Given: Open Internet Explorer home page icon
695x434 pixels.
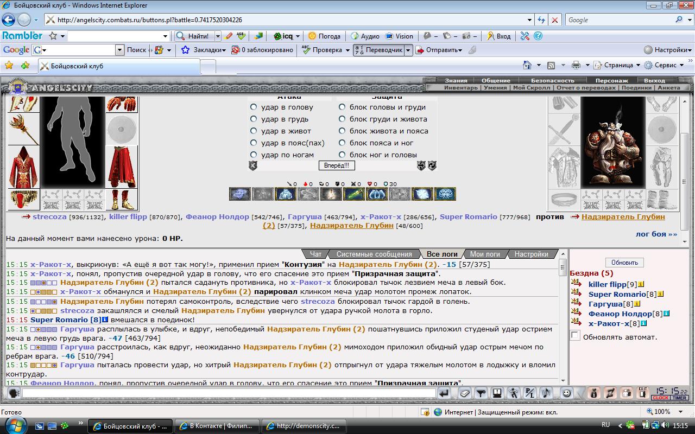Looking at the screenshot, I should [527, 65].
